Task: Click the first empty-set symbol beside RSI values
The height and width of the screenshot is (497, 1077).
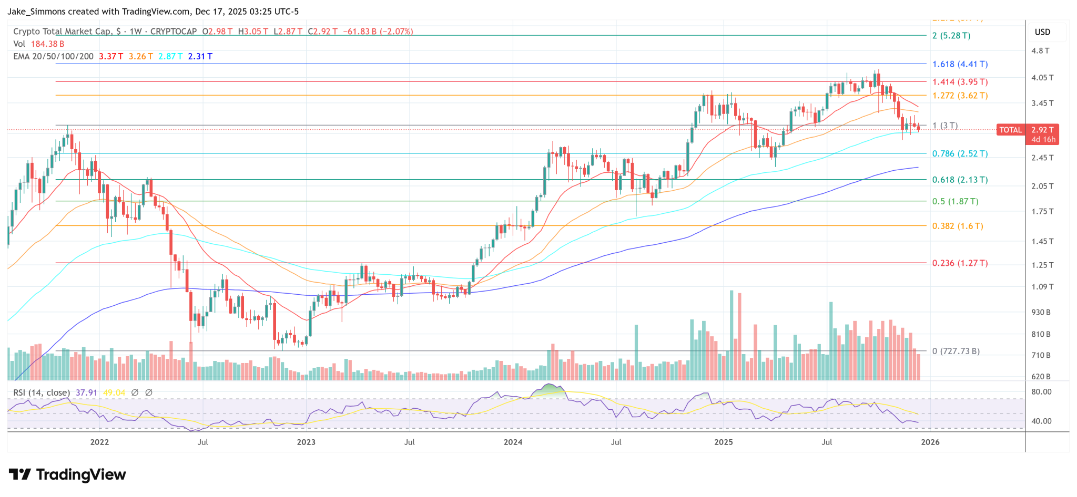Action: coord(135,392)
